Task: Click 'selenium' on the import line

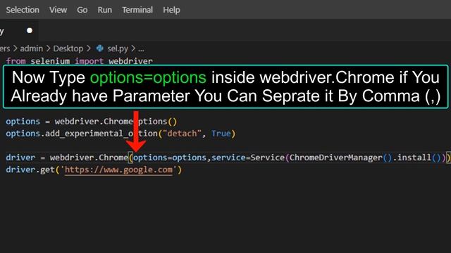Action: 50,61
